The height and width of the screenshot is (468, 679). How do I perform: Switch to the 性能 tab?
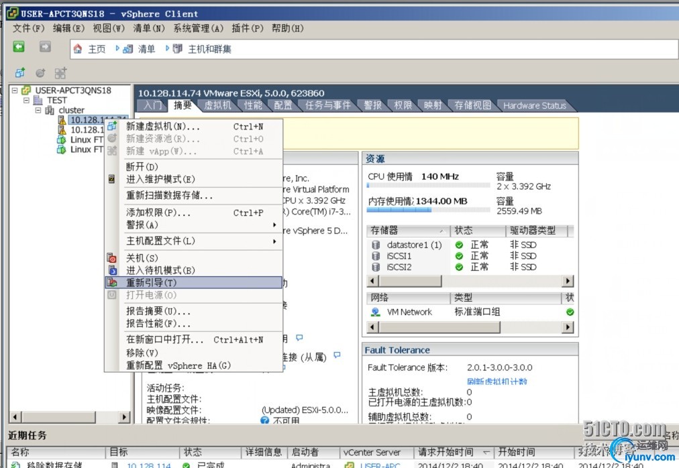[254, 105]
